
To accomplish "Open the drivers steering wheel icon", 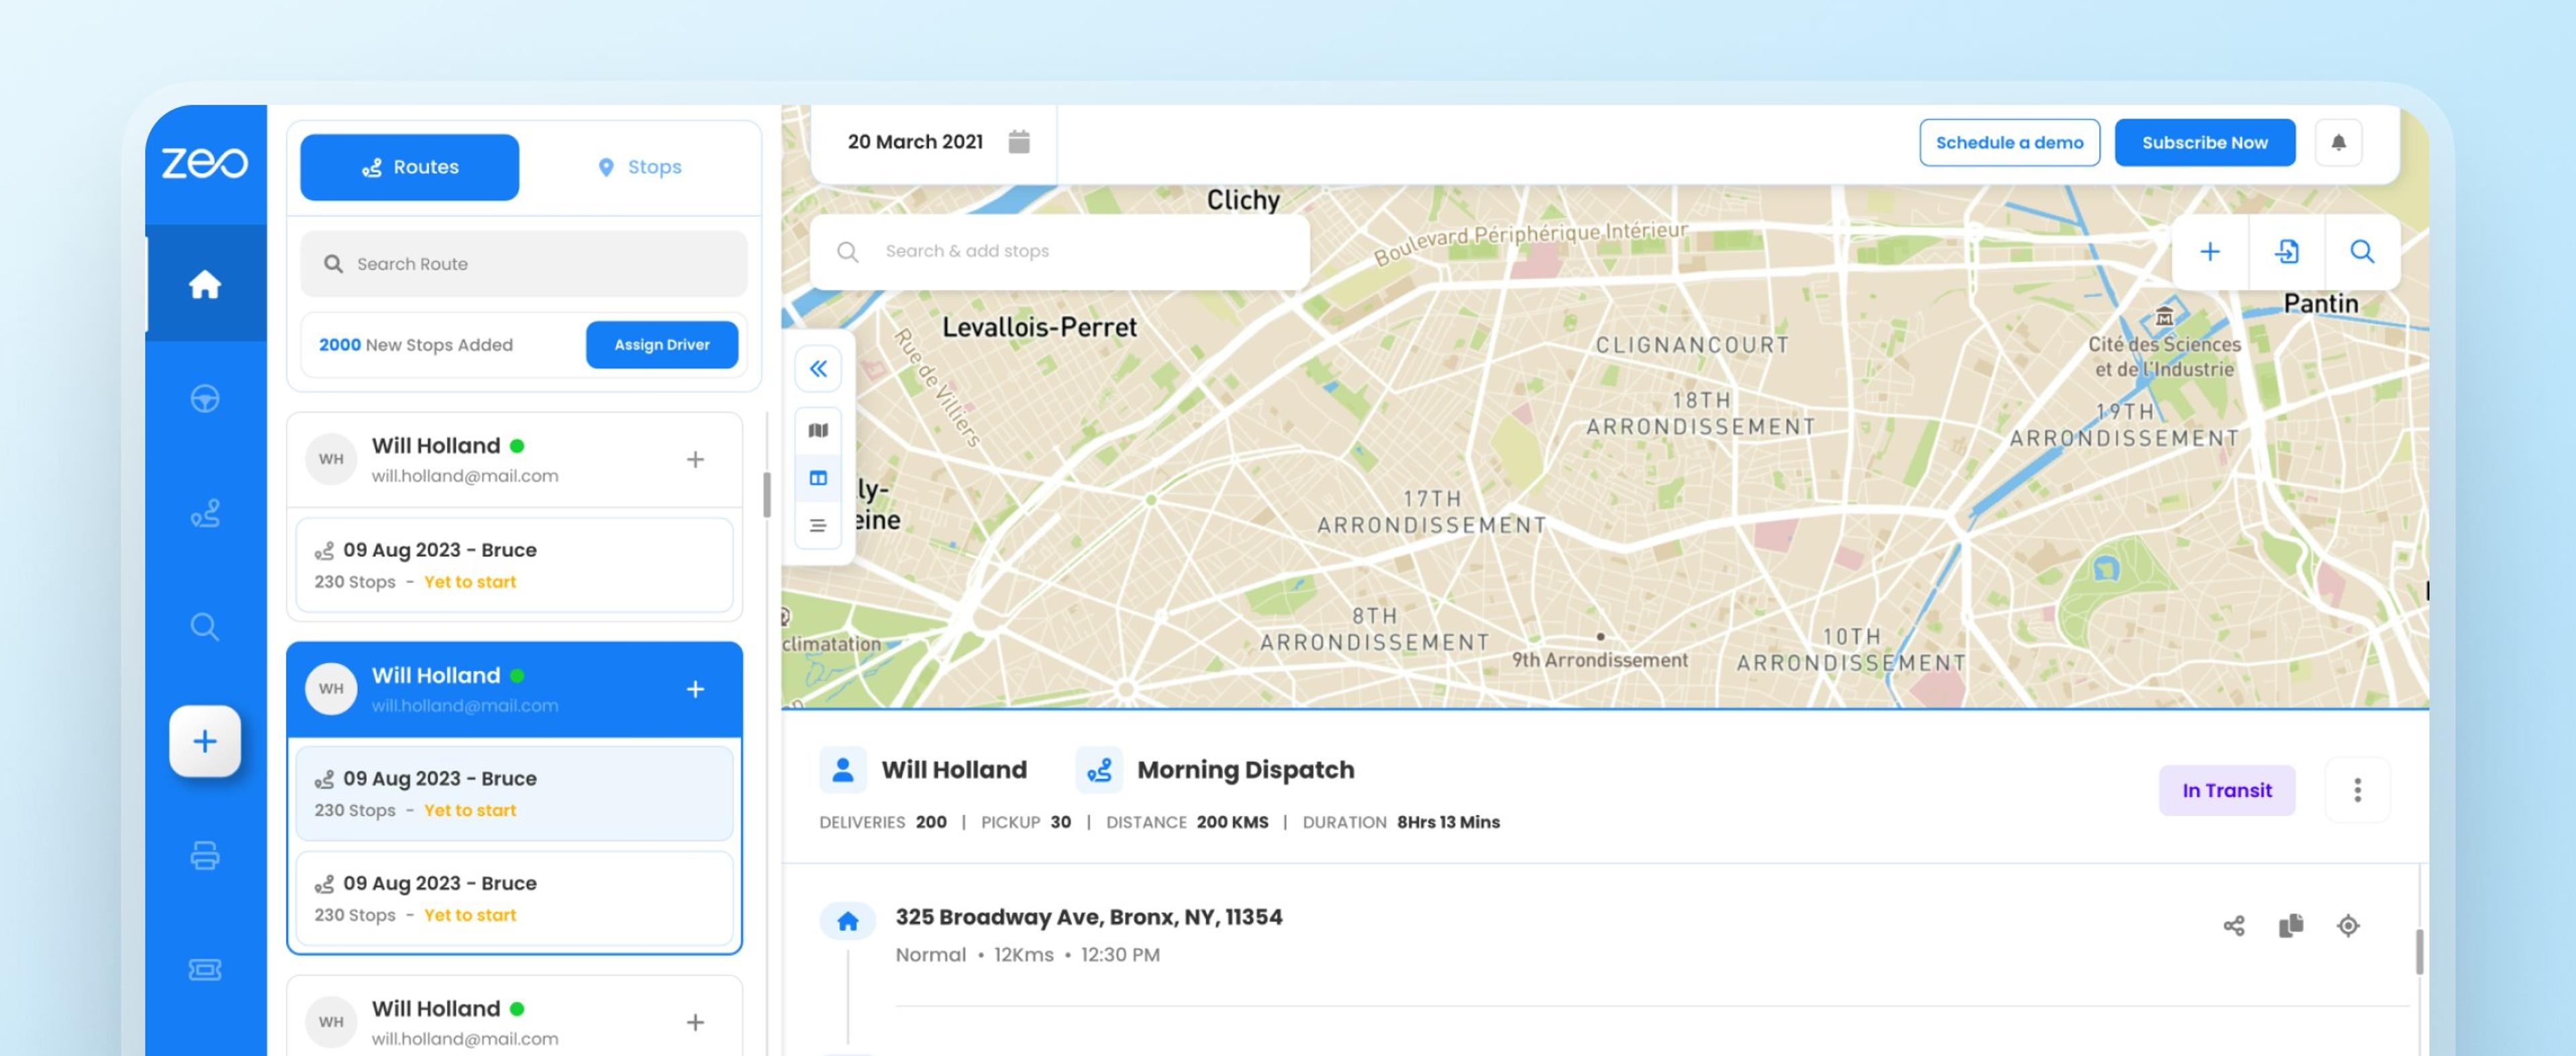I will click(x=205, y=399).
